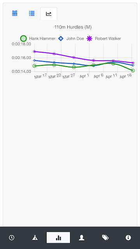Click Hank Hammer's last data point, Apr 16

tap(133, 70)
